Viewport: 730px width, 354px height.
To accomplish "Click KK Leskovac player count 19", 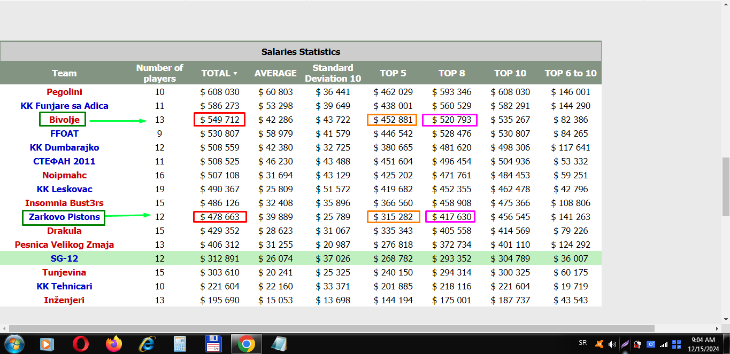I will point(159,189).
